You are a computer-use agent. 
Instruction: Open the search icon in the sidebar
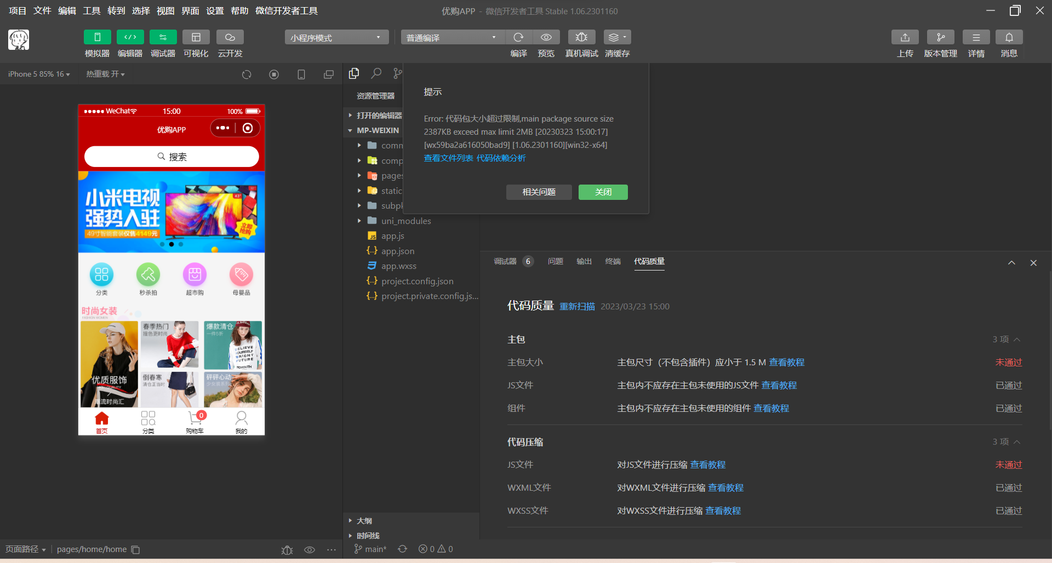tap(376, 73)
